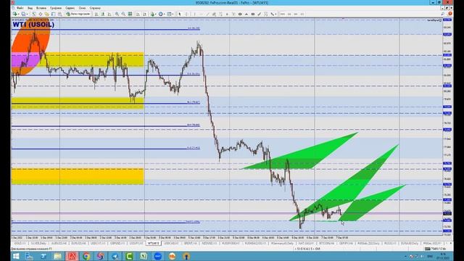Open the Вставка menu
The height and width of the screenshot is (261, 464).
coord(41,8)
